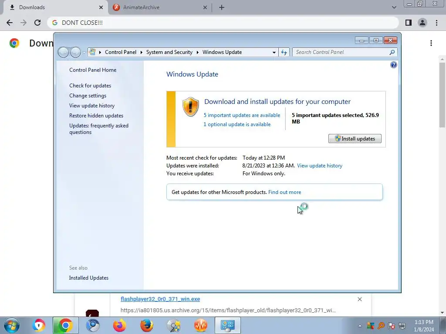The height and width of the screenshot is (334, 446).
Task: Open Change settings in sidebar
Action: (88, 96)
